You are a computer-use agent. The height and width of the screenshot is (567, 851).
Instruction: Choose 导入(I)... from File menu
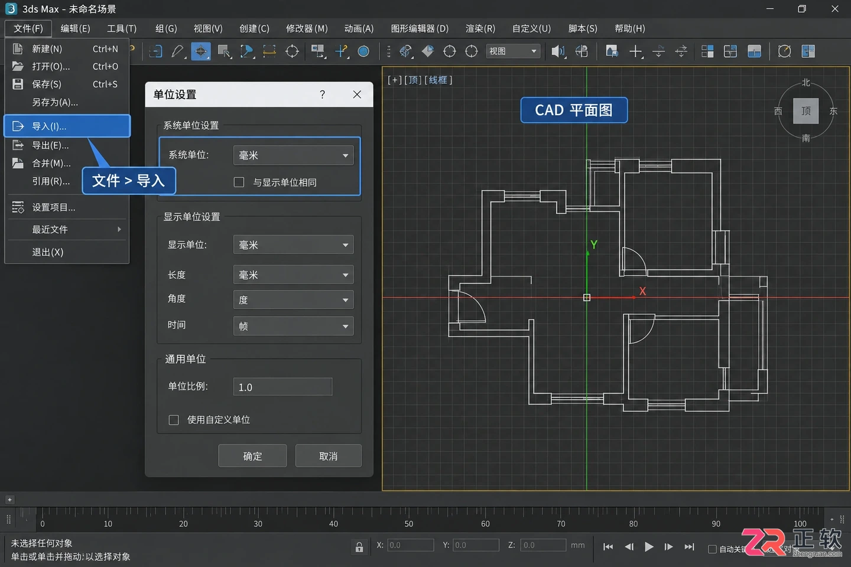67,126
